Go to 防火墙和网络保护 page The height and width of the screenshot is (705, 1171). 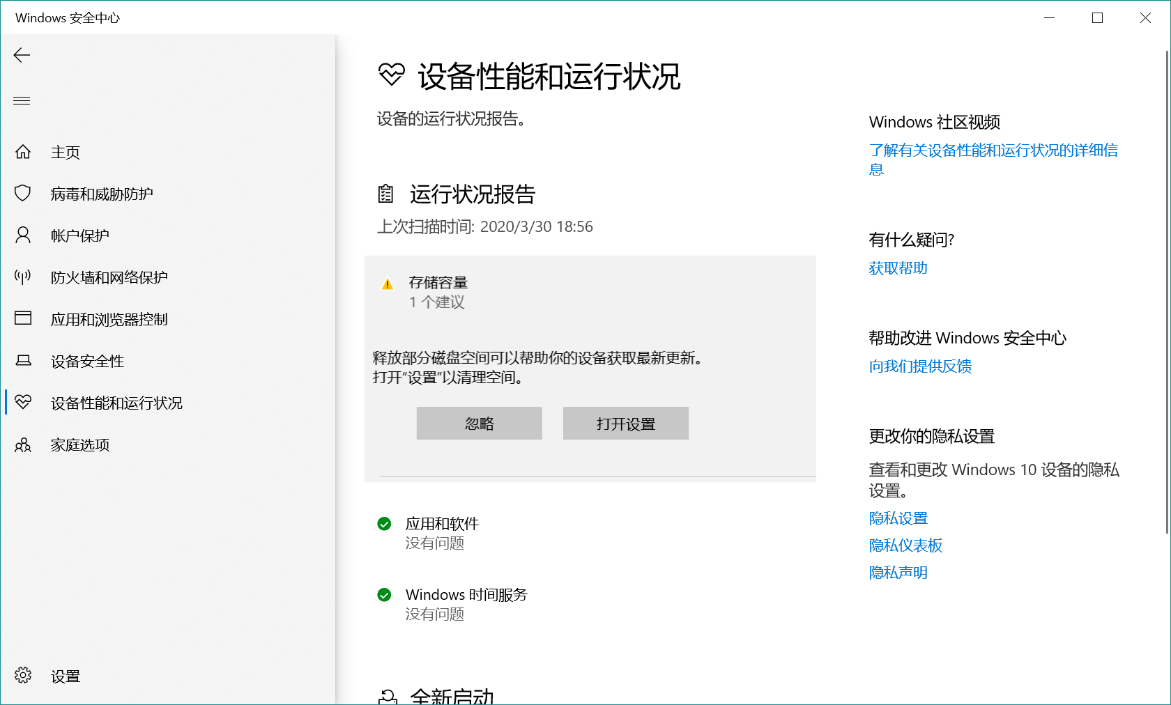click(x=168, y=277)
